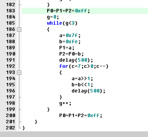Click the line a=0x7f;
This screenshot has height=137, width=148.
point(70,35)
